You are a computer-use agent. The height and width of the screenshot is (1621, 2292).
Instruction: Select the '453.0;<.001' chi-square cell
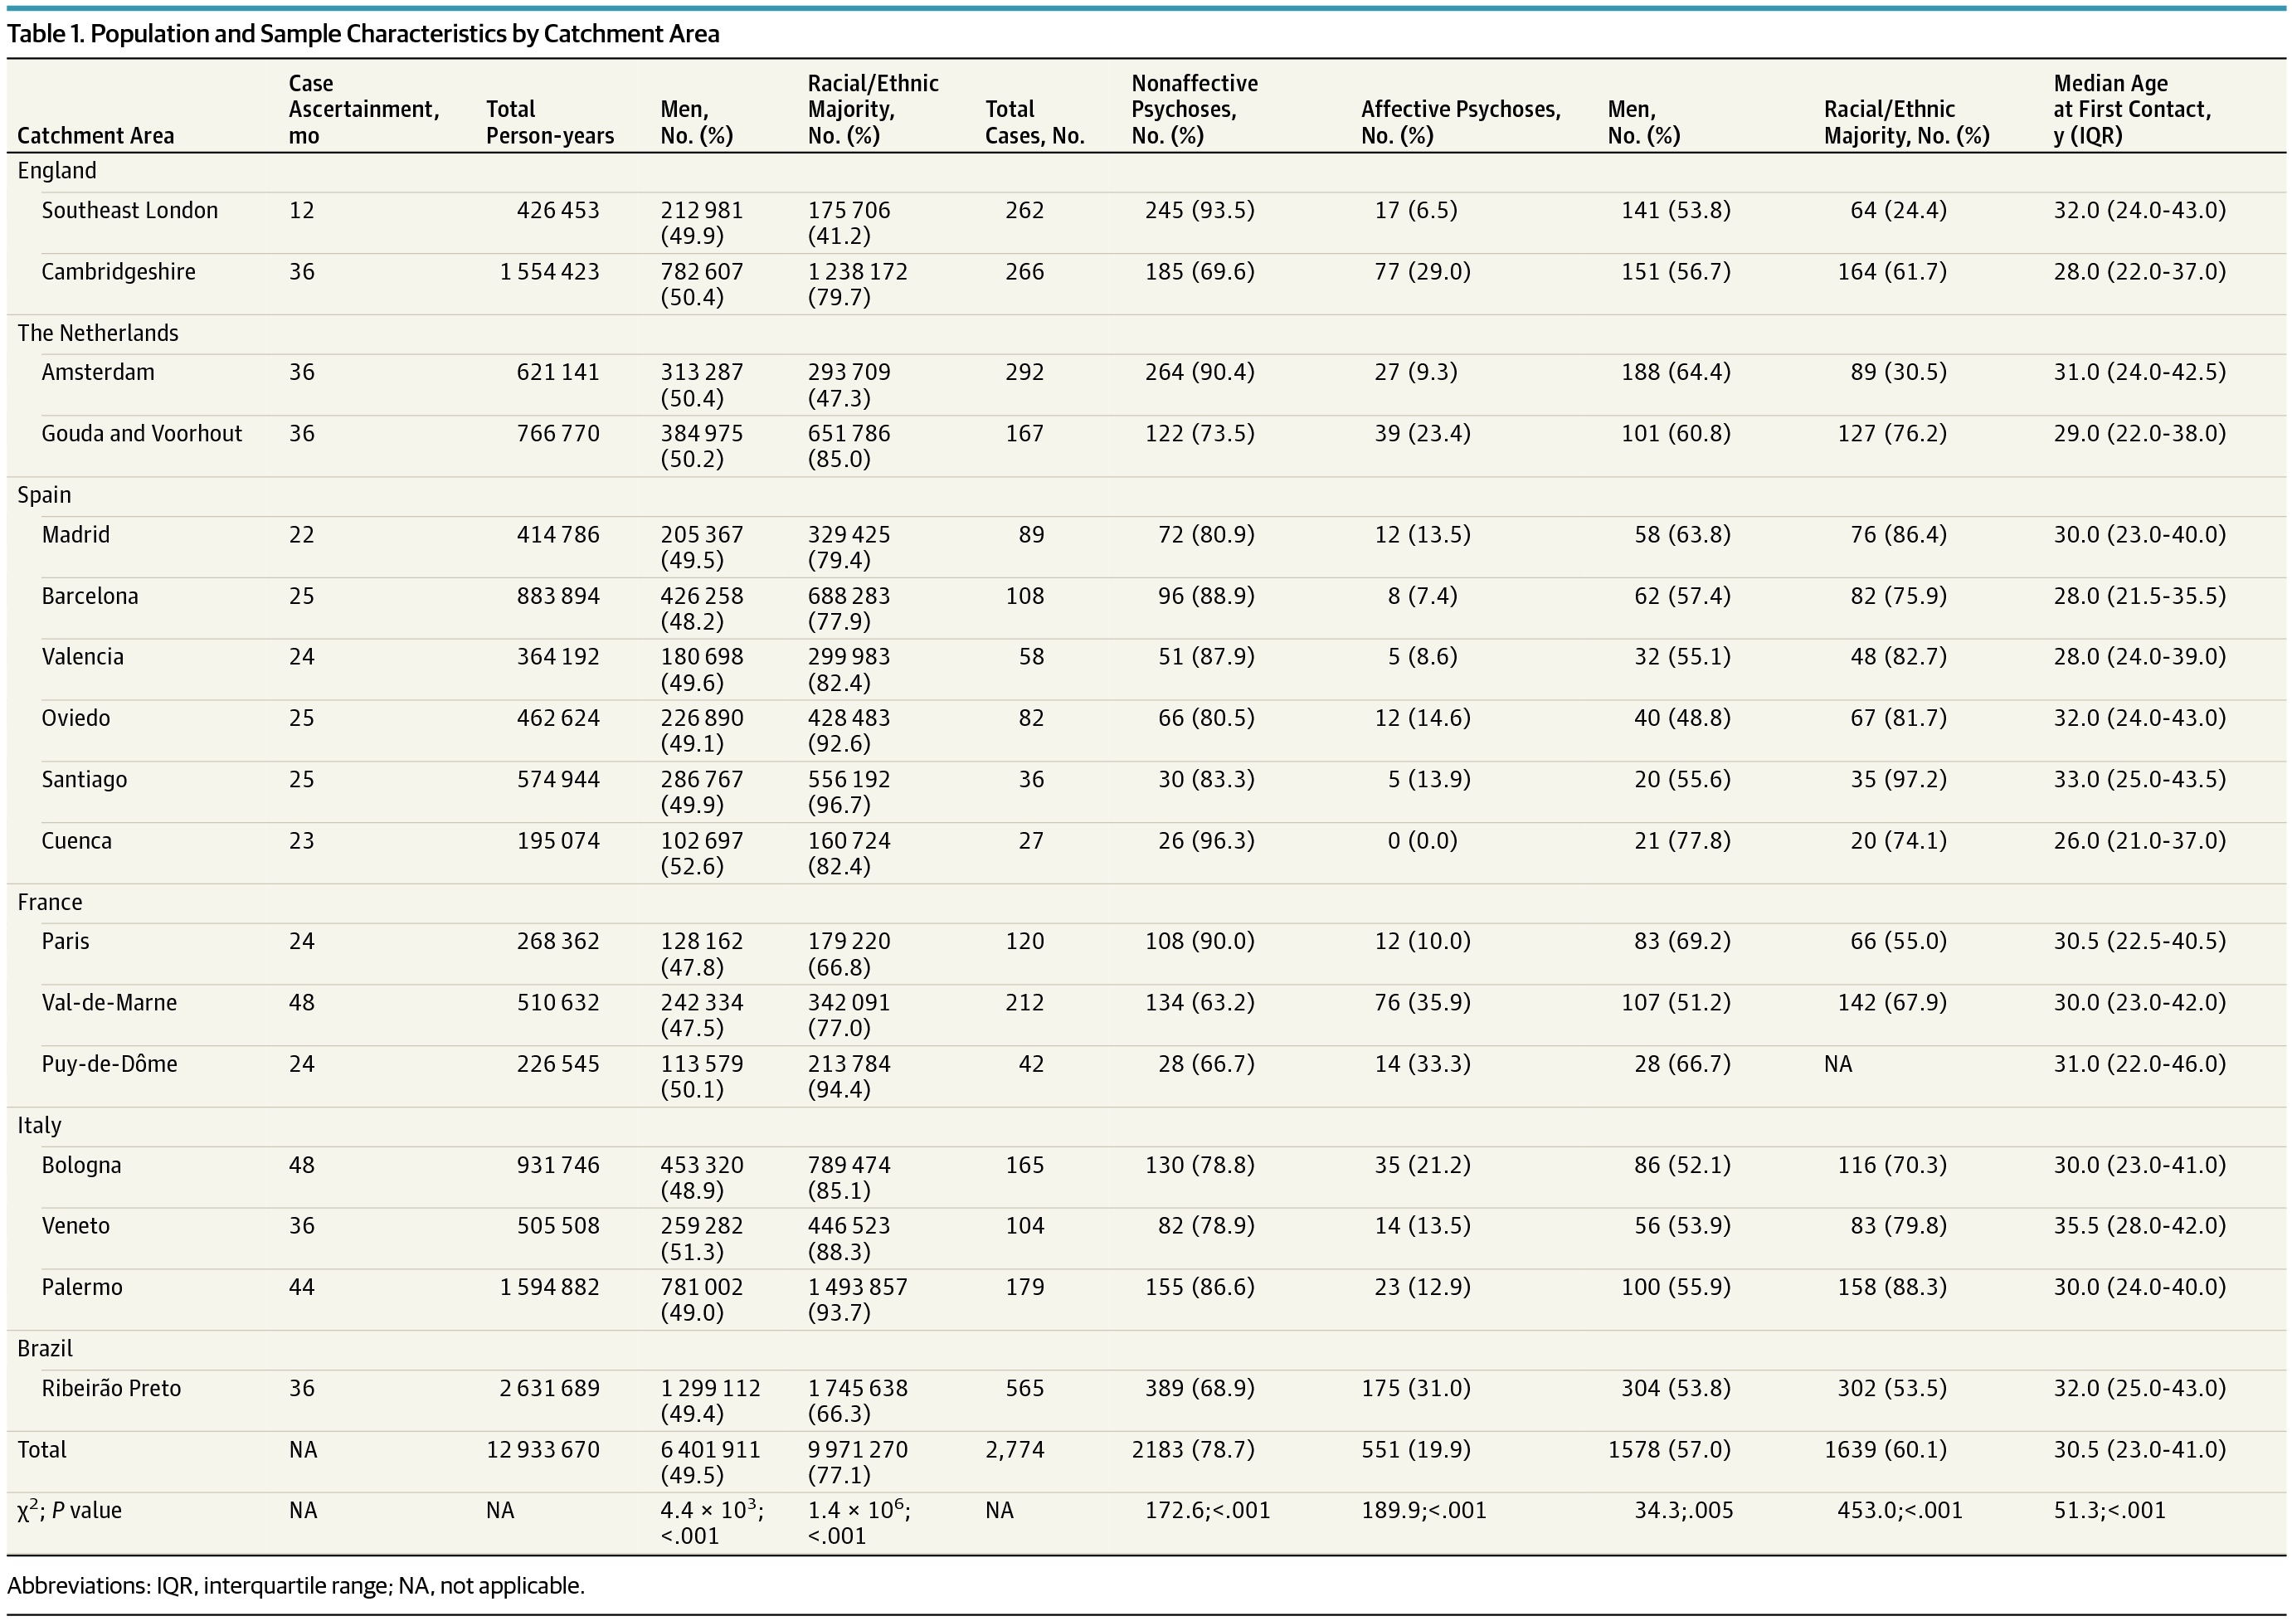pyautogui.click(x=1900, y=1510)
